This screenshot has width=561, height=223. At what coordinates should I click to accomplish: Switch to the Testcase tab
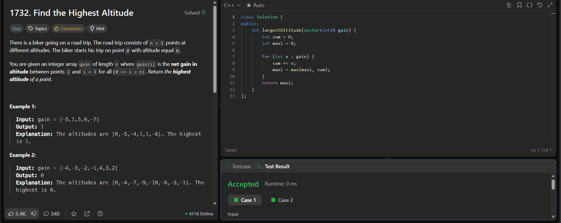tap(238, 166)
